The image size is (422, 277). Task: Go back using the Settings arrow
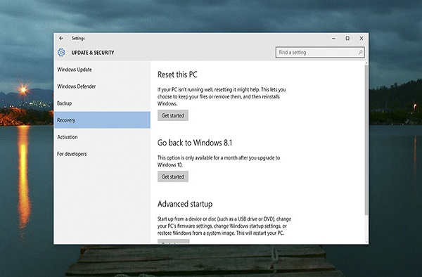61,38
